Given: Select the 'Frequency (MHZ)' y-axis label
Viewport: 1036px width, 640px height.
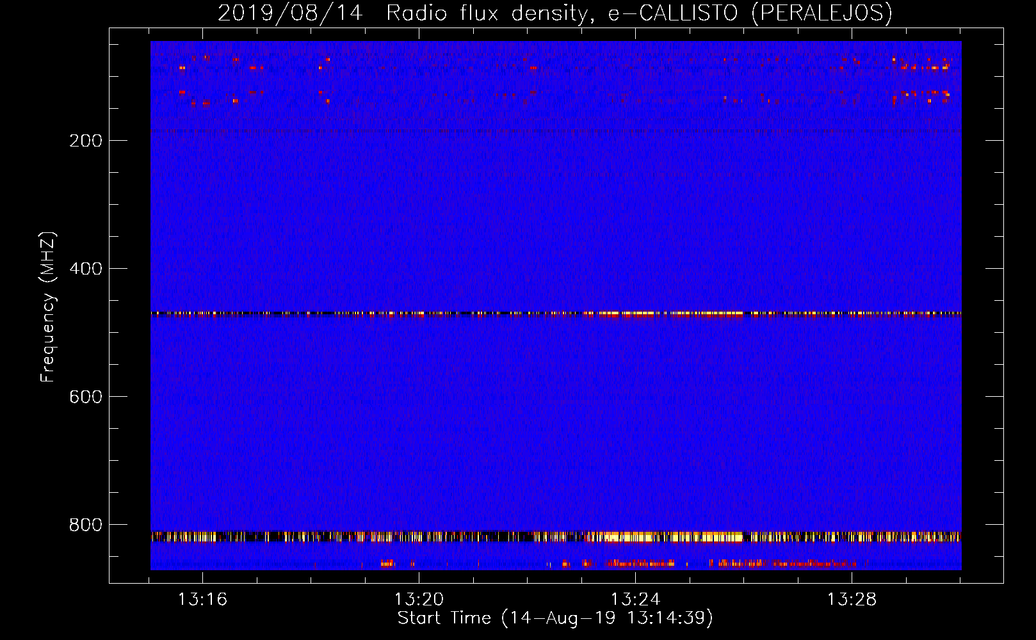Looking at the screenshot, I should [48, 307].
